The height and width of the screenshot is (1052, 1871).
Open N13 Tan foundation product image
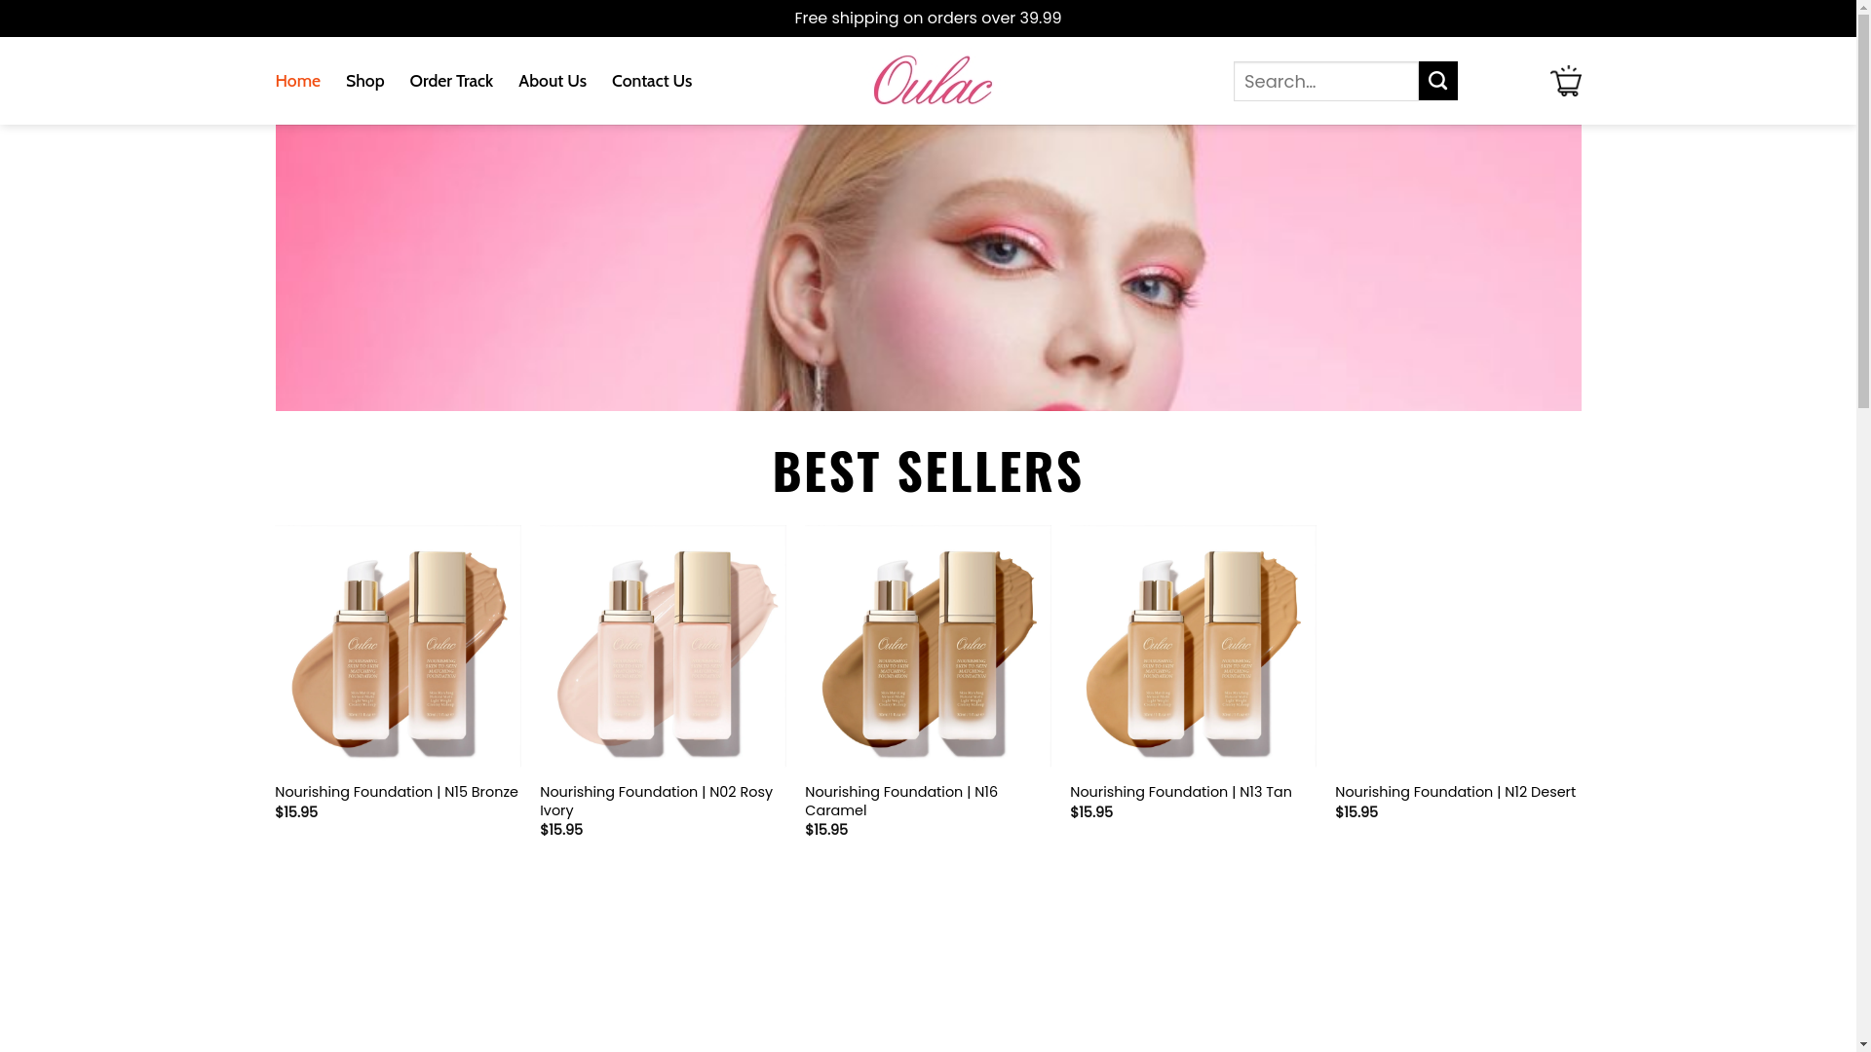(x=1193, y=649)
